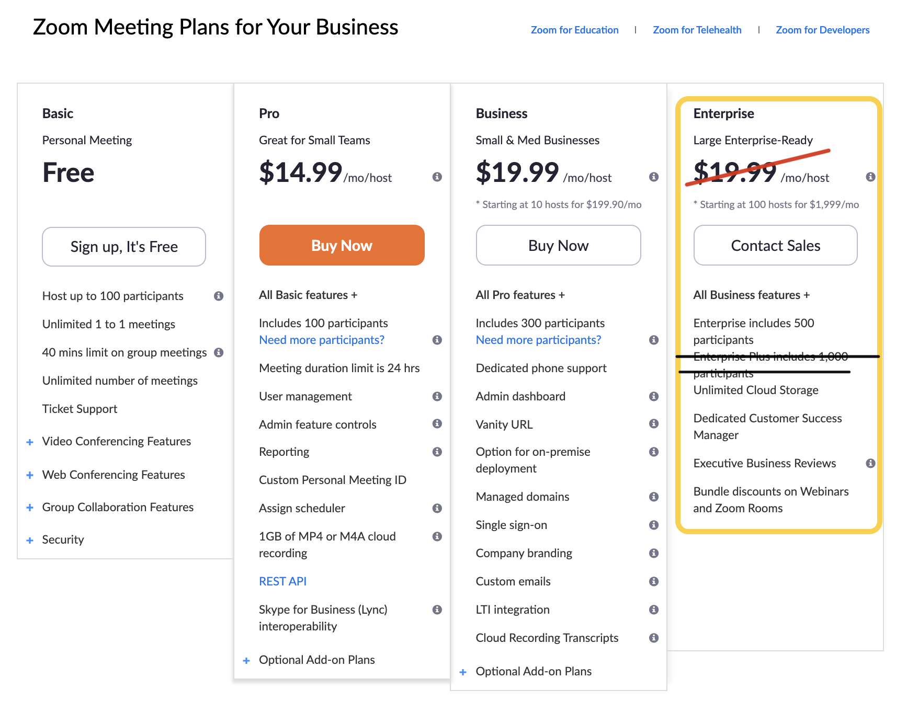The height and width of the screenshot is (713, 907).
Task: Click info icon next to Business $19.99 price
Action: 654,177
